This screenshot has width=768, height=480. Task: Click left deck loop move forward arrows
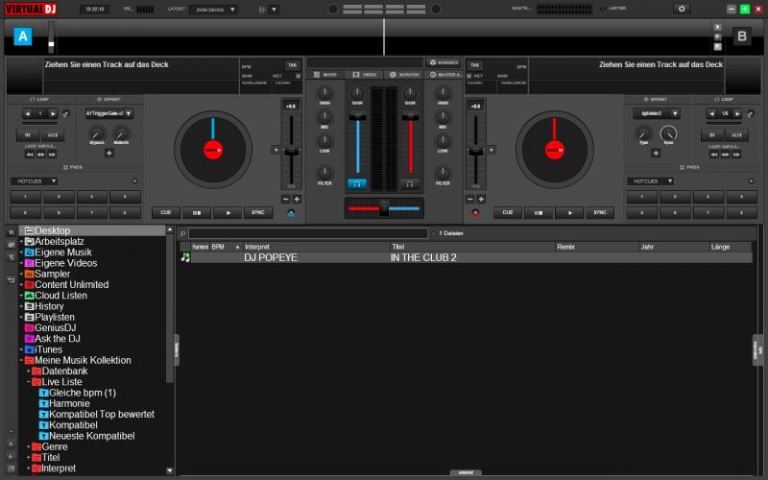[x=52, y=155]
